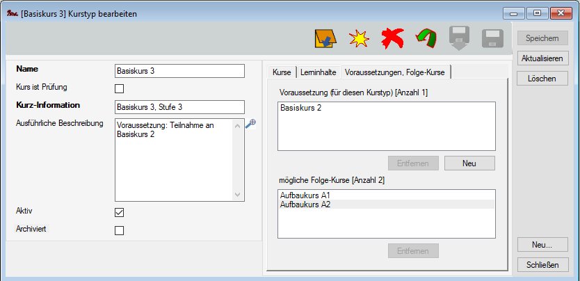Enable the 'Kurs ist Prüfung' checkbox
580x281 pixels.
click(119, 88)
